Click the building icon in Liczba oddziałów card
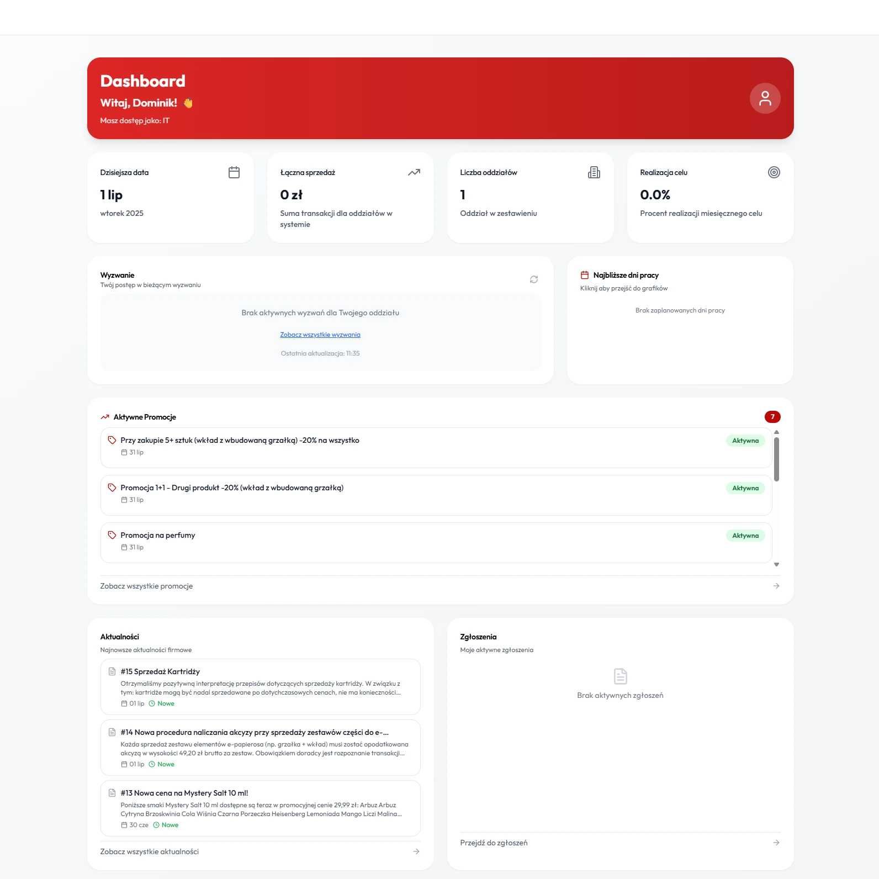 tap(594, 172)
